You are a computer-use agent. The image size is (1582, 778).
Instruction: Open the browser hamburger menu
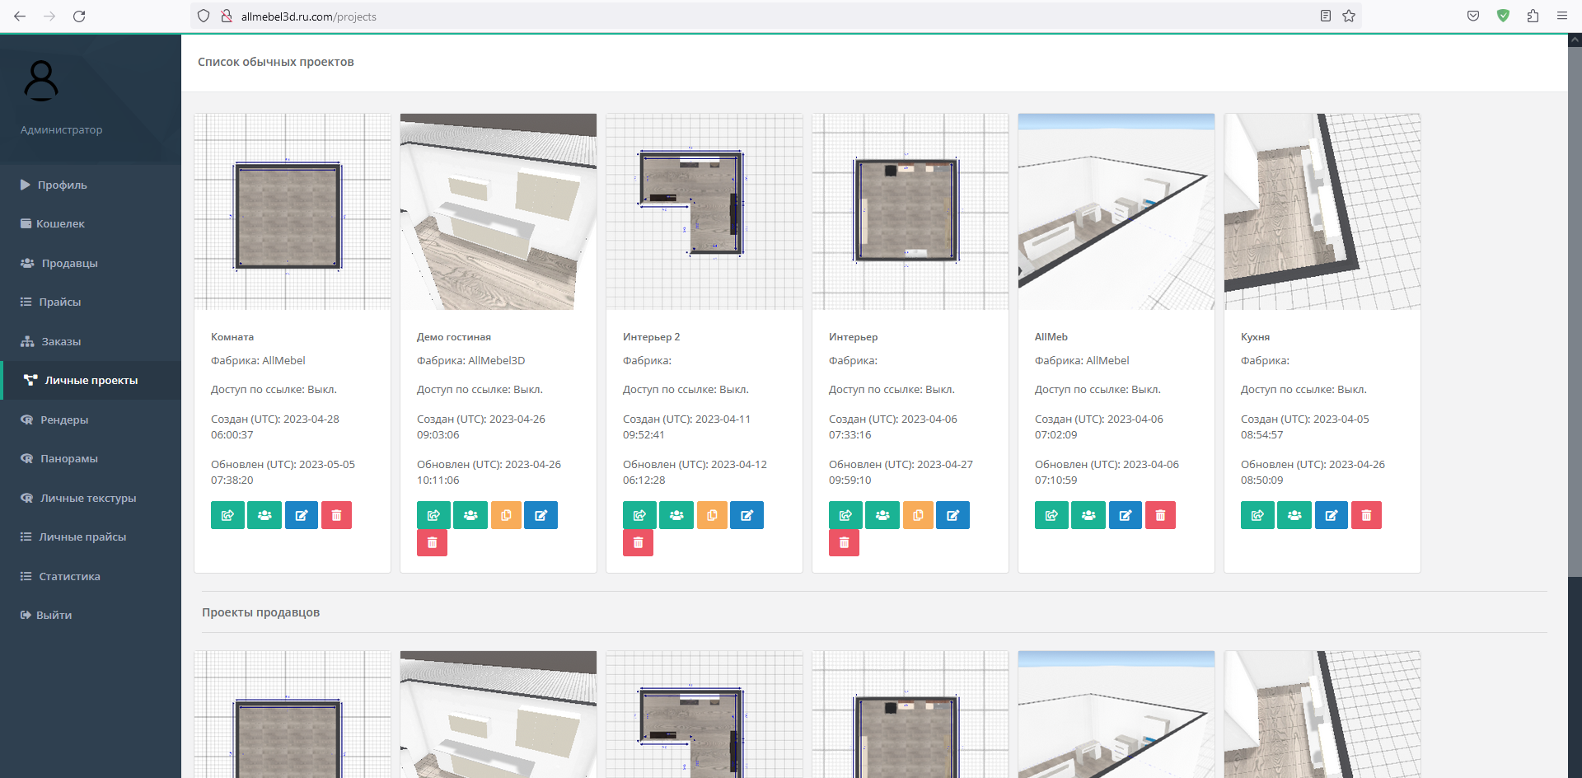(1562, 16)
